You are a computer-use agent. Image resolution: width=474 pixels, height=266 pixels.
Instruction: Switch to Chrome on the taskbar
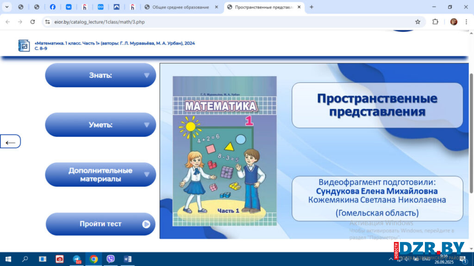(x=94, y=259)
